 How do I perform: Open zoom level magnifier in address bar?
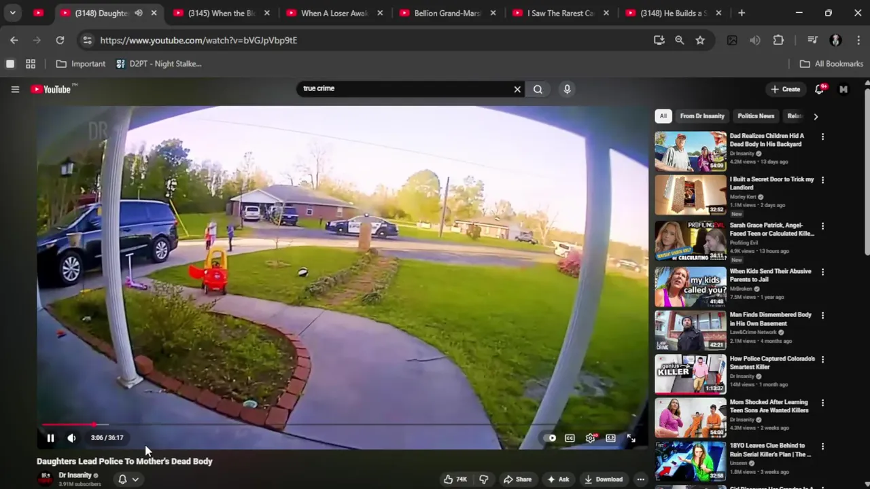[x=679, y=40]
